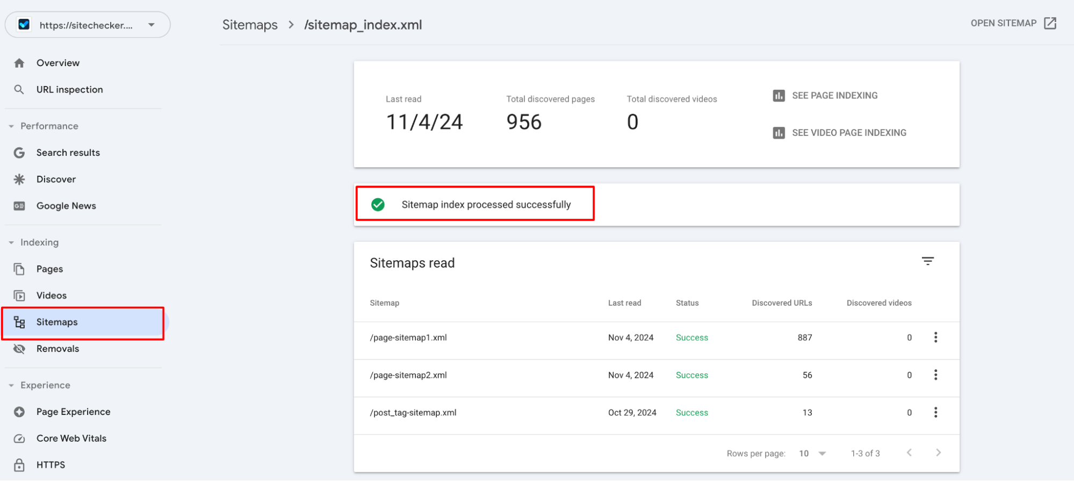
Task: Click the 956 total discovered pages value
Action: [524, 122]
